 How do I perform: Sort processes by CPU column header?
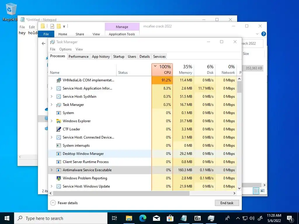click(x=162, y=69)
